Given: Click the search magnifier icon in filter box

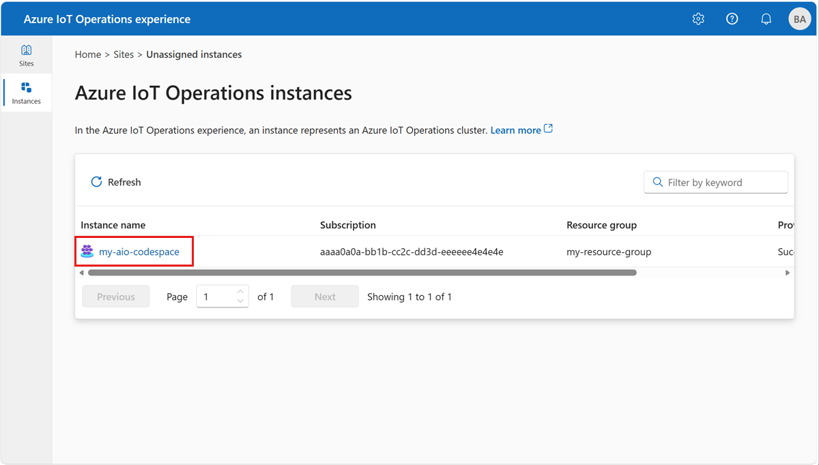Looking at the screenshot, I should pos(658,182).
